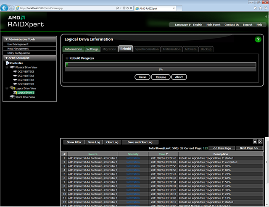Click the new browser tab button

coord(179,8)
